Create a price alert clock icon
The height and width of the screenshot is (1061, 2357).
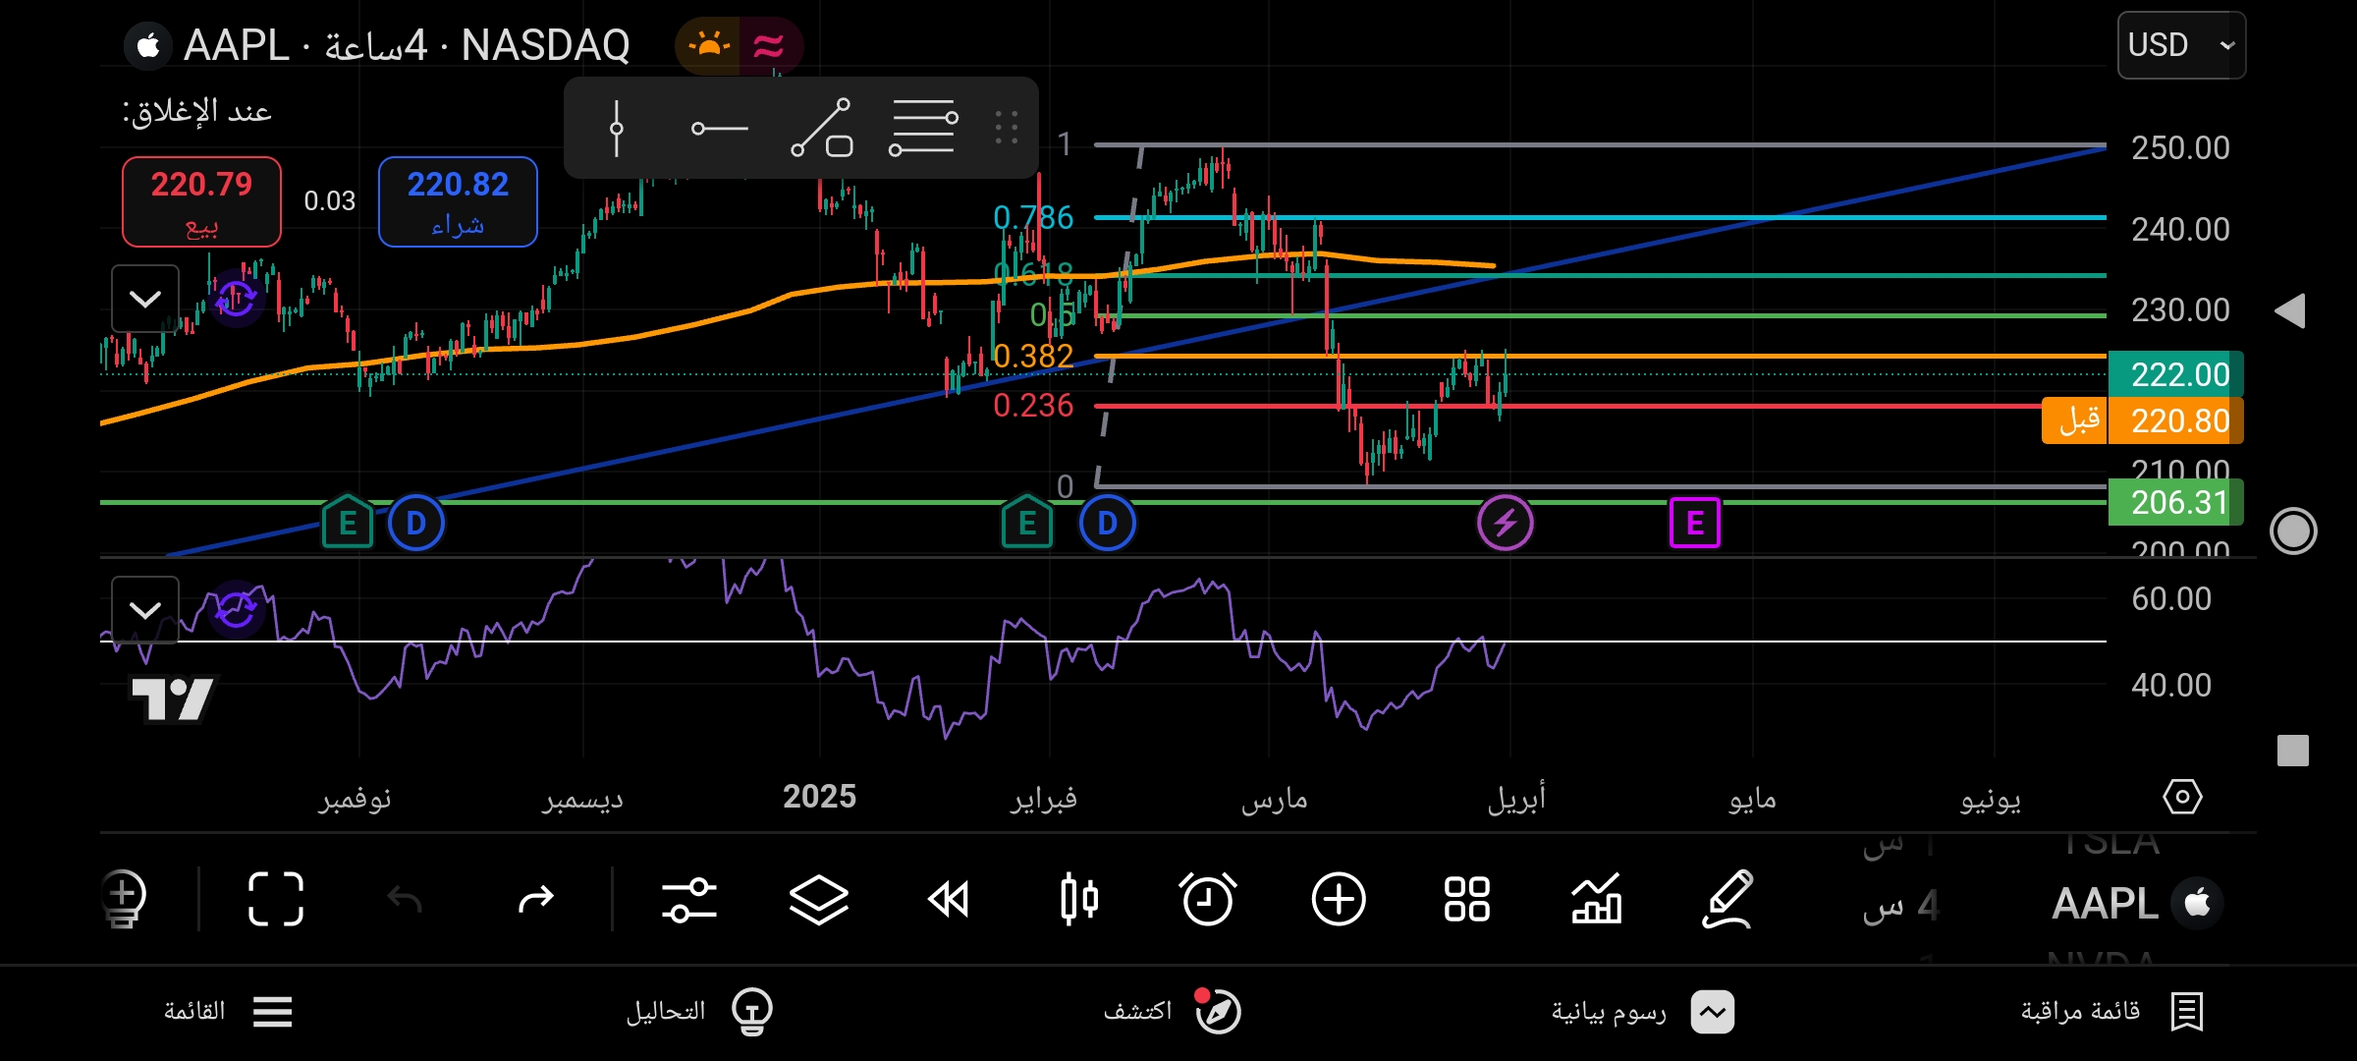1208,899
